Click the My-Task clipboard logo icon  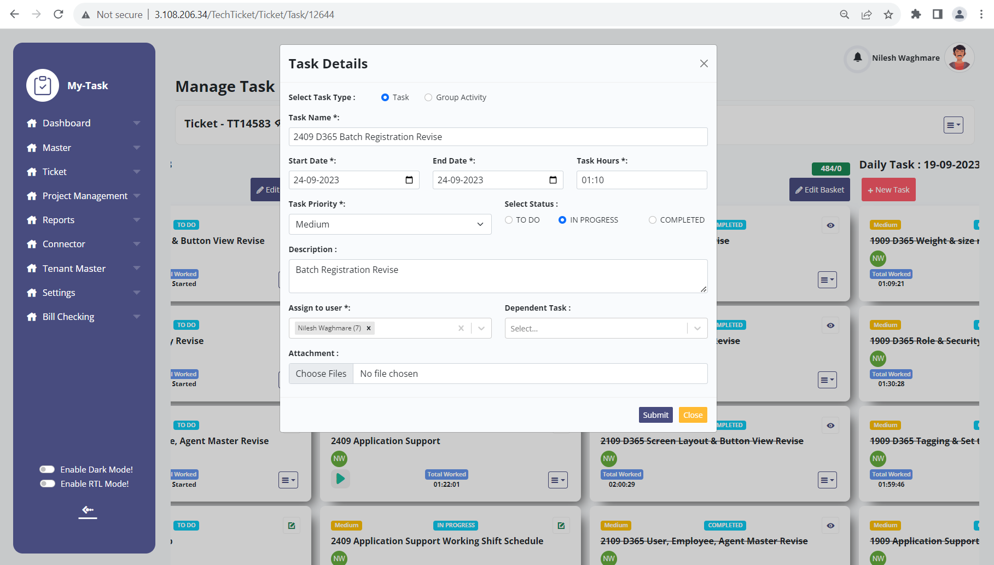43,85
